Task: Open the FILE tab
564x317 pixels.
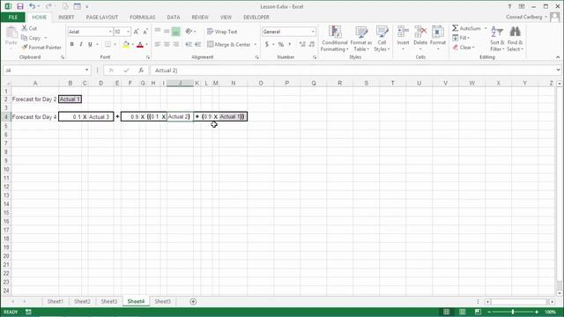Action: tap(13, 18)
